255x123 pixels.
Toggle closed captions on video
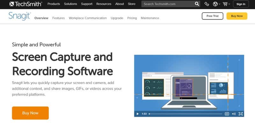227,114
